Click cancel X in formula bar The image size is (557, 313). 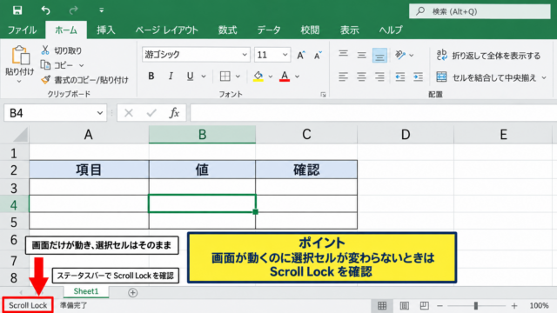(x=129, y=113)
